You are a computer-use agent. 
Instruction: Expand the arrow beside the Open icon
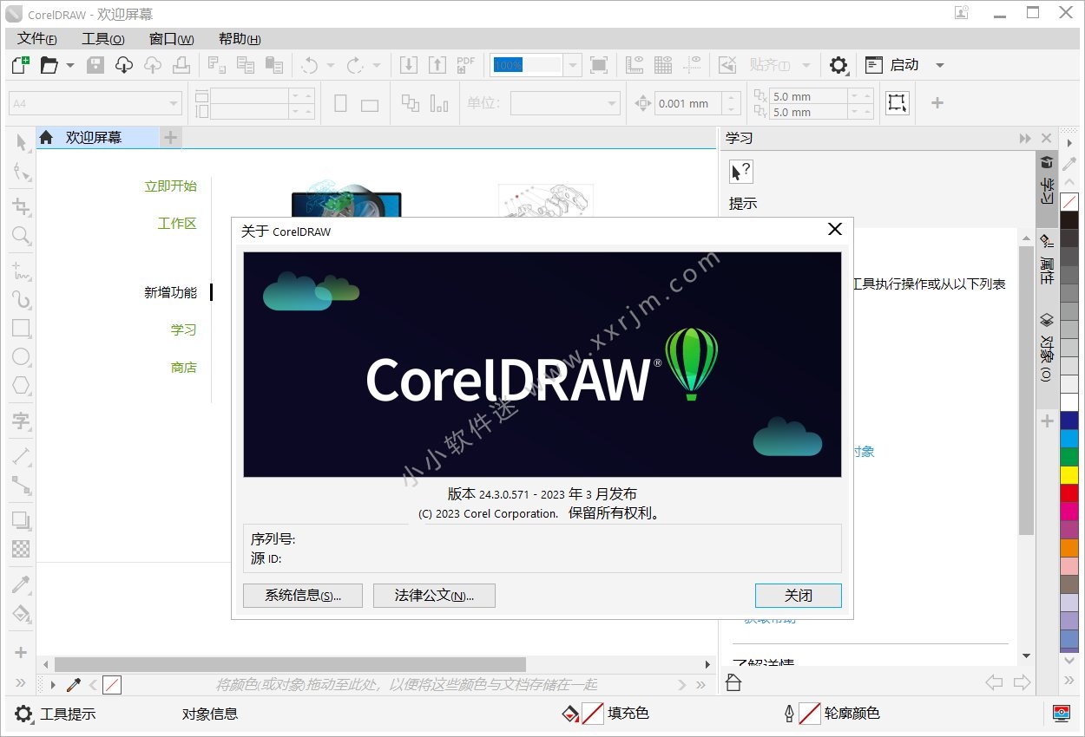coord(70,65)
